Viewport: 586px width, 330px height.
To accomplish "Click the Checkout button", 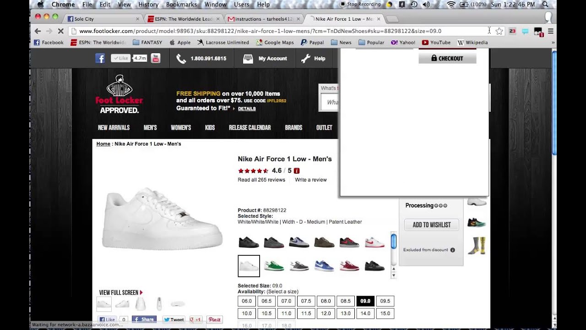I will tap(447, 58).
